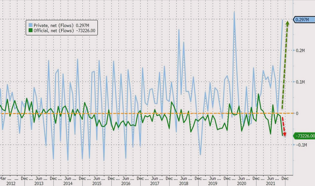Click the 0 y-axis label
The height and width of the screenshot is (186, 315).
[x=297, y=113]
